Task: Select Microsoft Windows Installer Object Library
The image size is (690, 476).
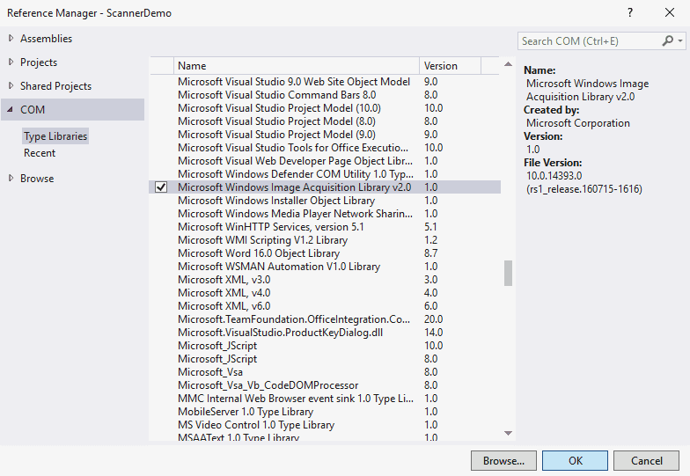Action: click(x=325, y=201)
